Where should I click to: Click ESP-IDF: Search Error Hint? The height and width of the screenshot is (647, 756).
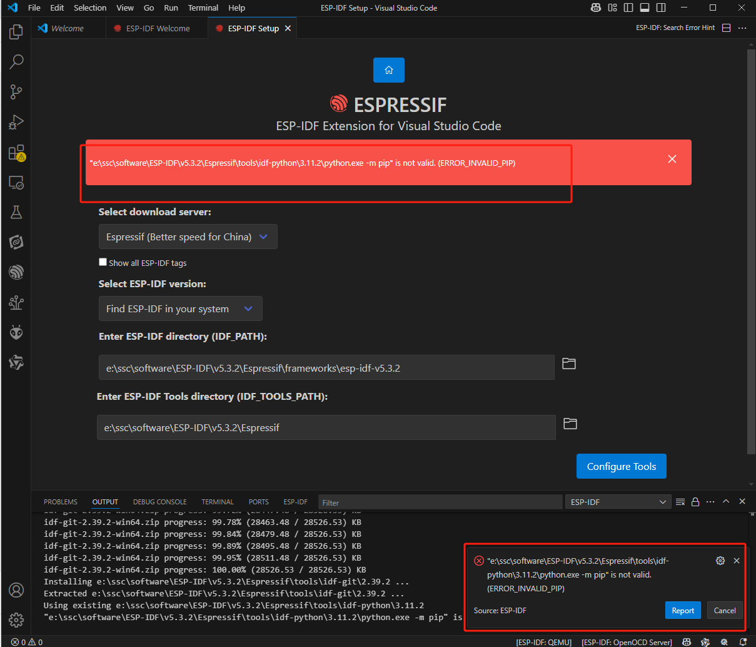(675, 28)
